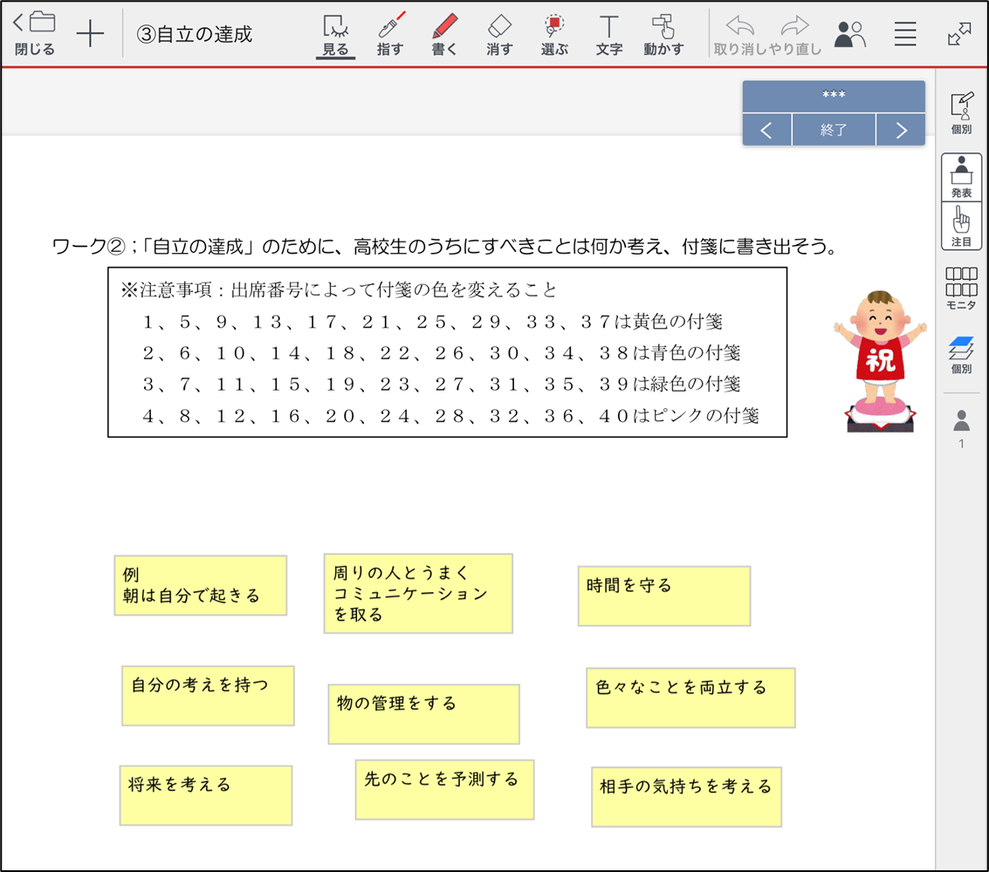
Task: Switch to 見る view mode
Action: 335,34
